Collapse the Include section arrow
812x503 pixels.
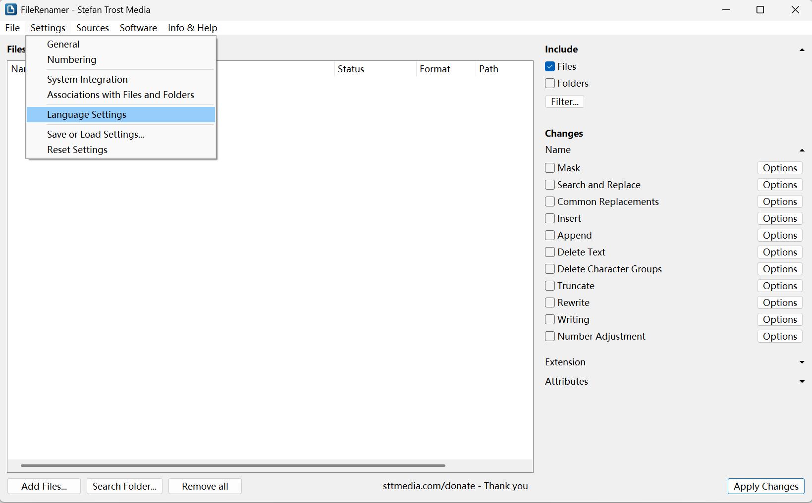click(802, 50)
